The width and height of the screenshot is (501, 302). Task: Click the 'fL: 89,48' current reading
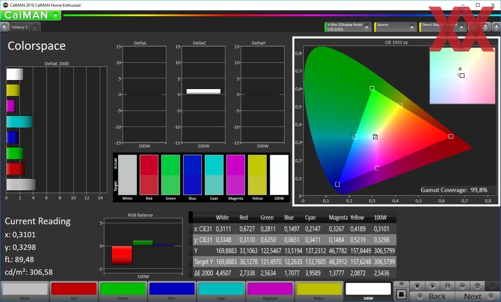(19, 260)
